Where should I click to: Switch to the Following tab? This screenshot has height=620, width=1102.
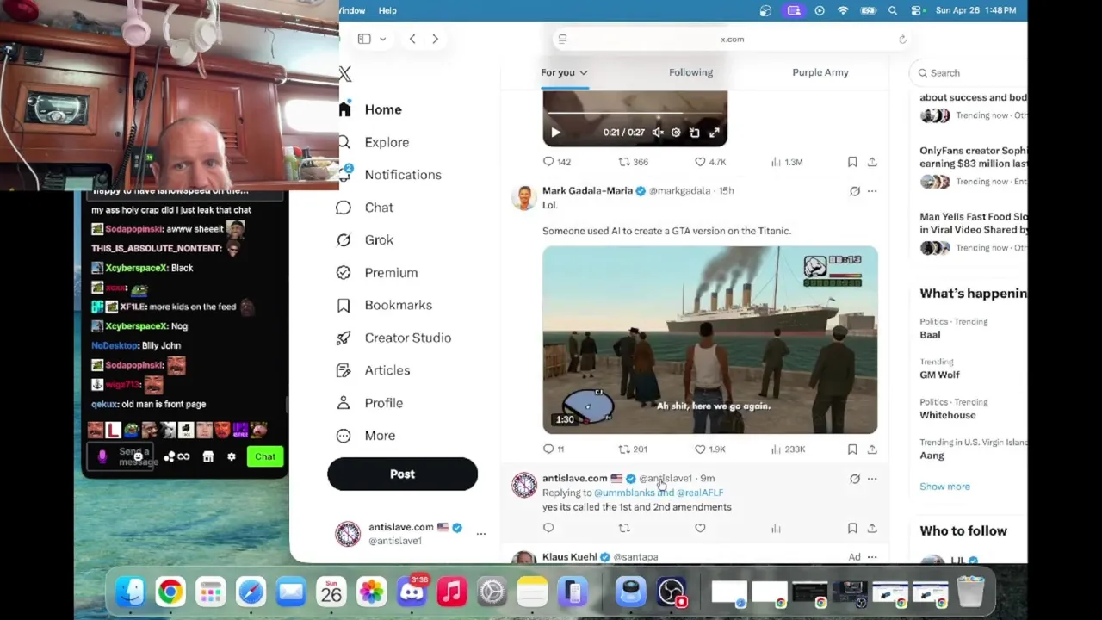690,72
